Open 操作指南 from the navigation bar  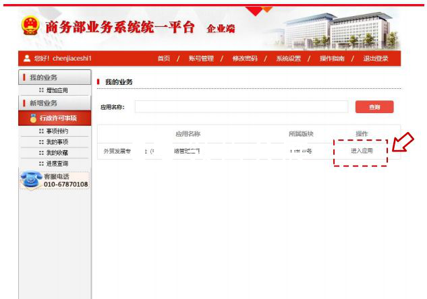(x=331, y=59)
